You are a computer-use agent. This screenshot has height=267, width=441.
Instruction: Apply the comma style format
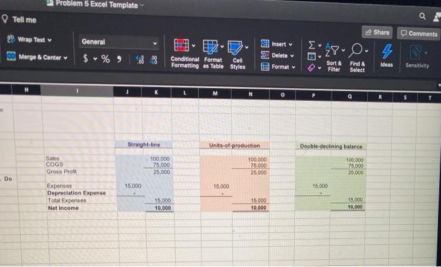tap(118, 59)
